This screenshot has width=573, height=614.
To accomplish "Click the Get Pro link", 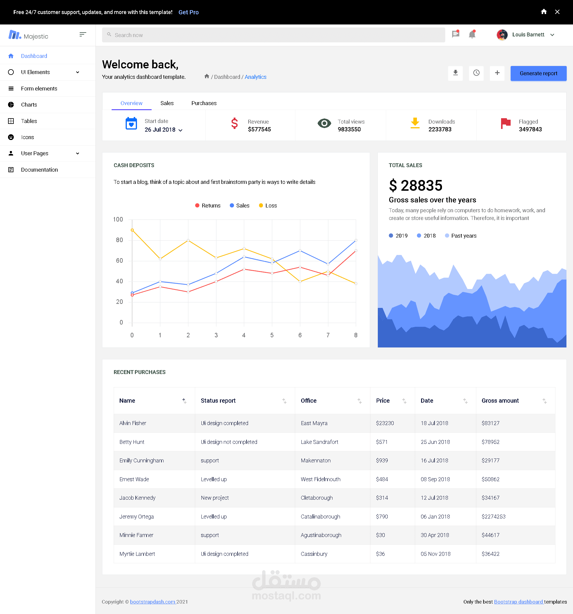I will click(x=188, y=12).
